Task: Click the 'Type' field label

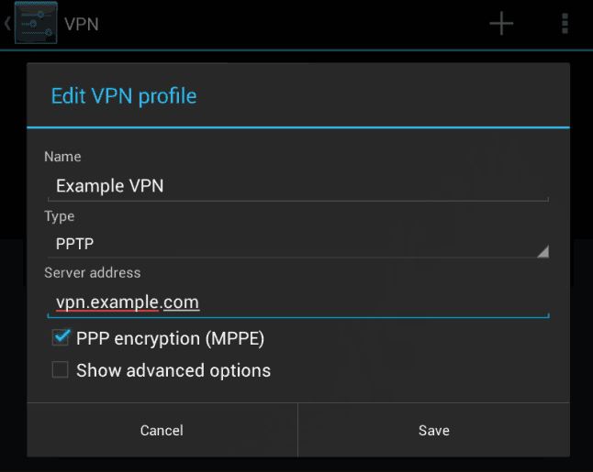Action: pos(60,216)
